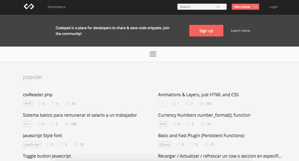The height and width of the screenshot is (161, 299).
Task: Open Javascript Style font snippet
Action: 42,135
